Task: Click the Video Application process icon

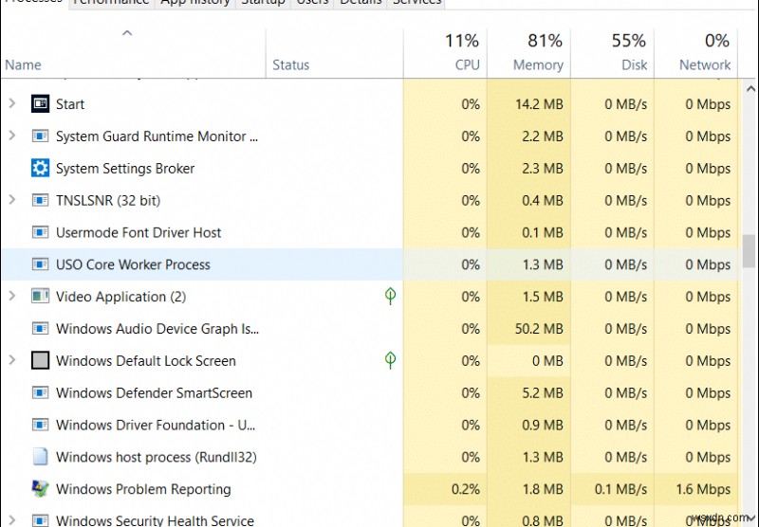Action: [x=40, y=296]
